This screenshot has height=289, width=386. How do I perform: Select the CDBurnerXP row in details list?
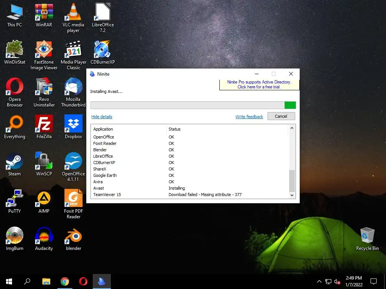click(x=190, y=163)
